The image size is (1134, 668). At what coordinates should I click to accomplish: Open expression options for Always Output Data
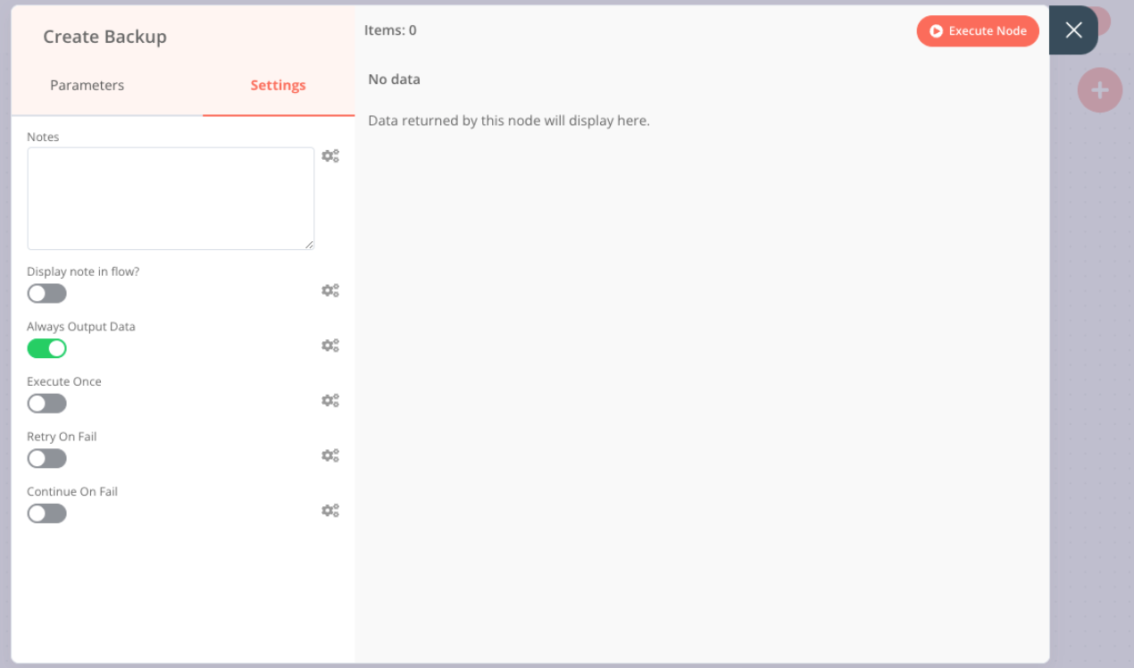330,345
